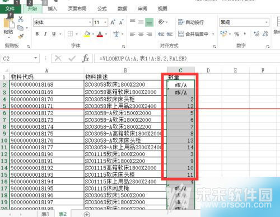Viewport: 280px width, 217px height.
Task: Open the number group dialog launcher
Action: (268, 46)
